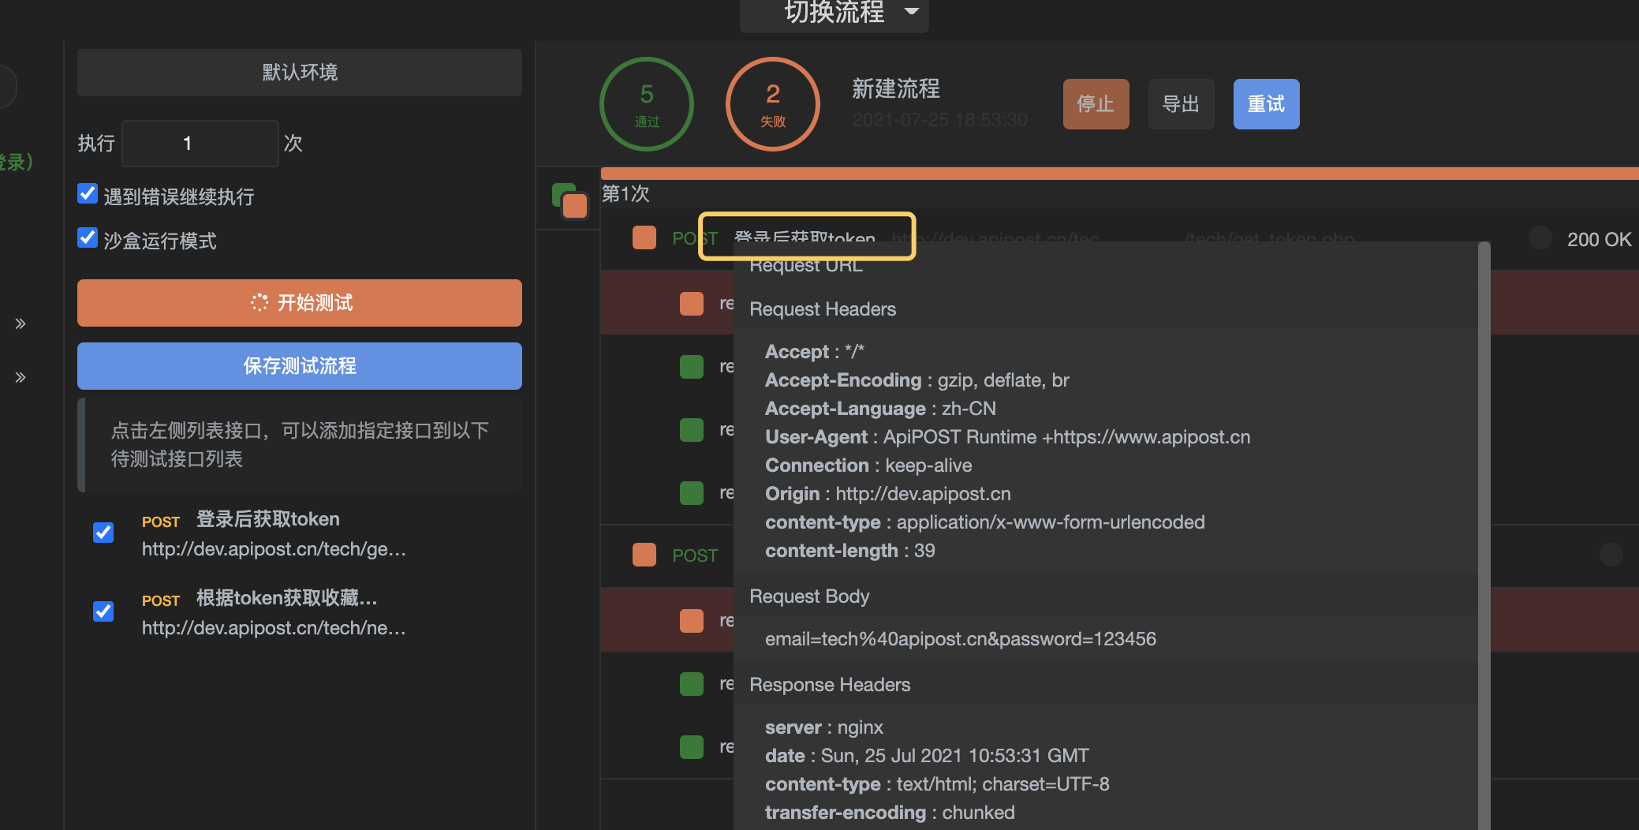The height and width of the screenshot is (830, 1639).
Task: Click the execution count input field
Action: coord(200,144)
